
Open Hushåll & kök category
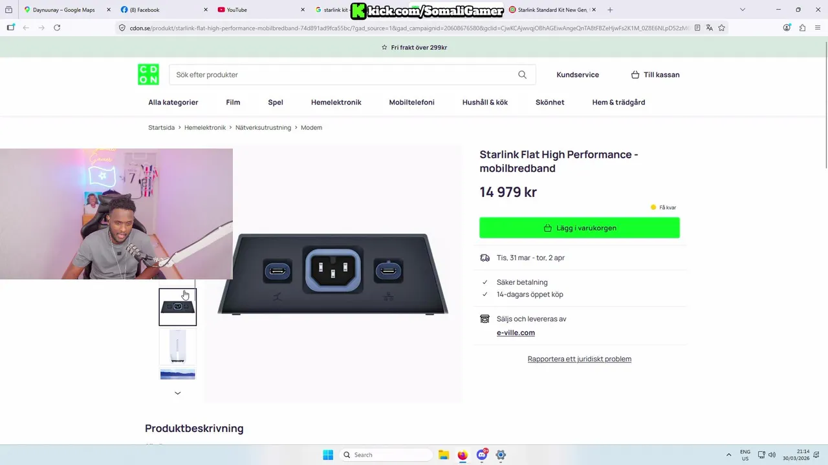click(x=485, y=102)
